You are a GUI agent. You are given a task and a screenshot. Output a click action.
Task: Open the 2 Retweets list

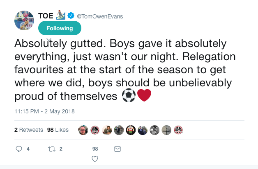point(29,130)
